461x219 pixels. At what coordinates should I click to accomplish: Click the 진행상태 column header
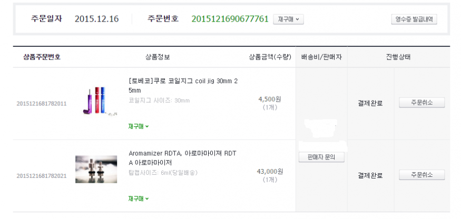[x=398, y=57]
